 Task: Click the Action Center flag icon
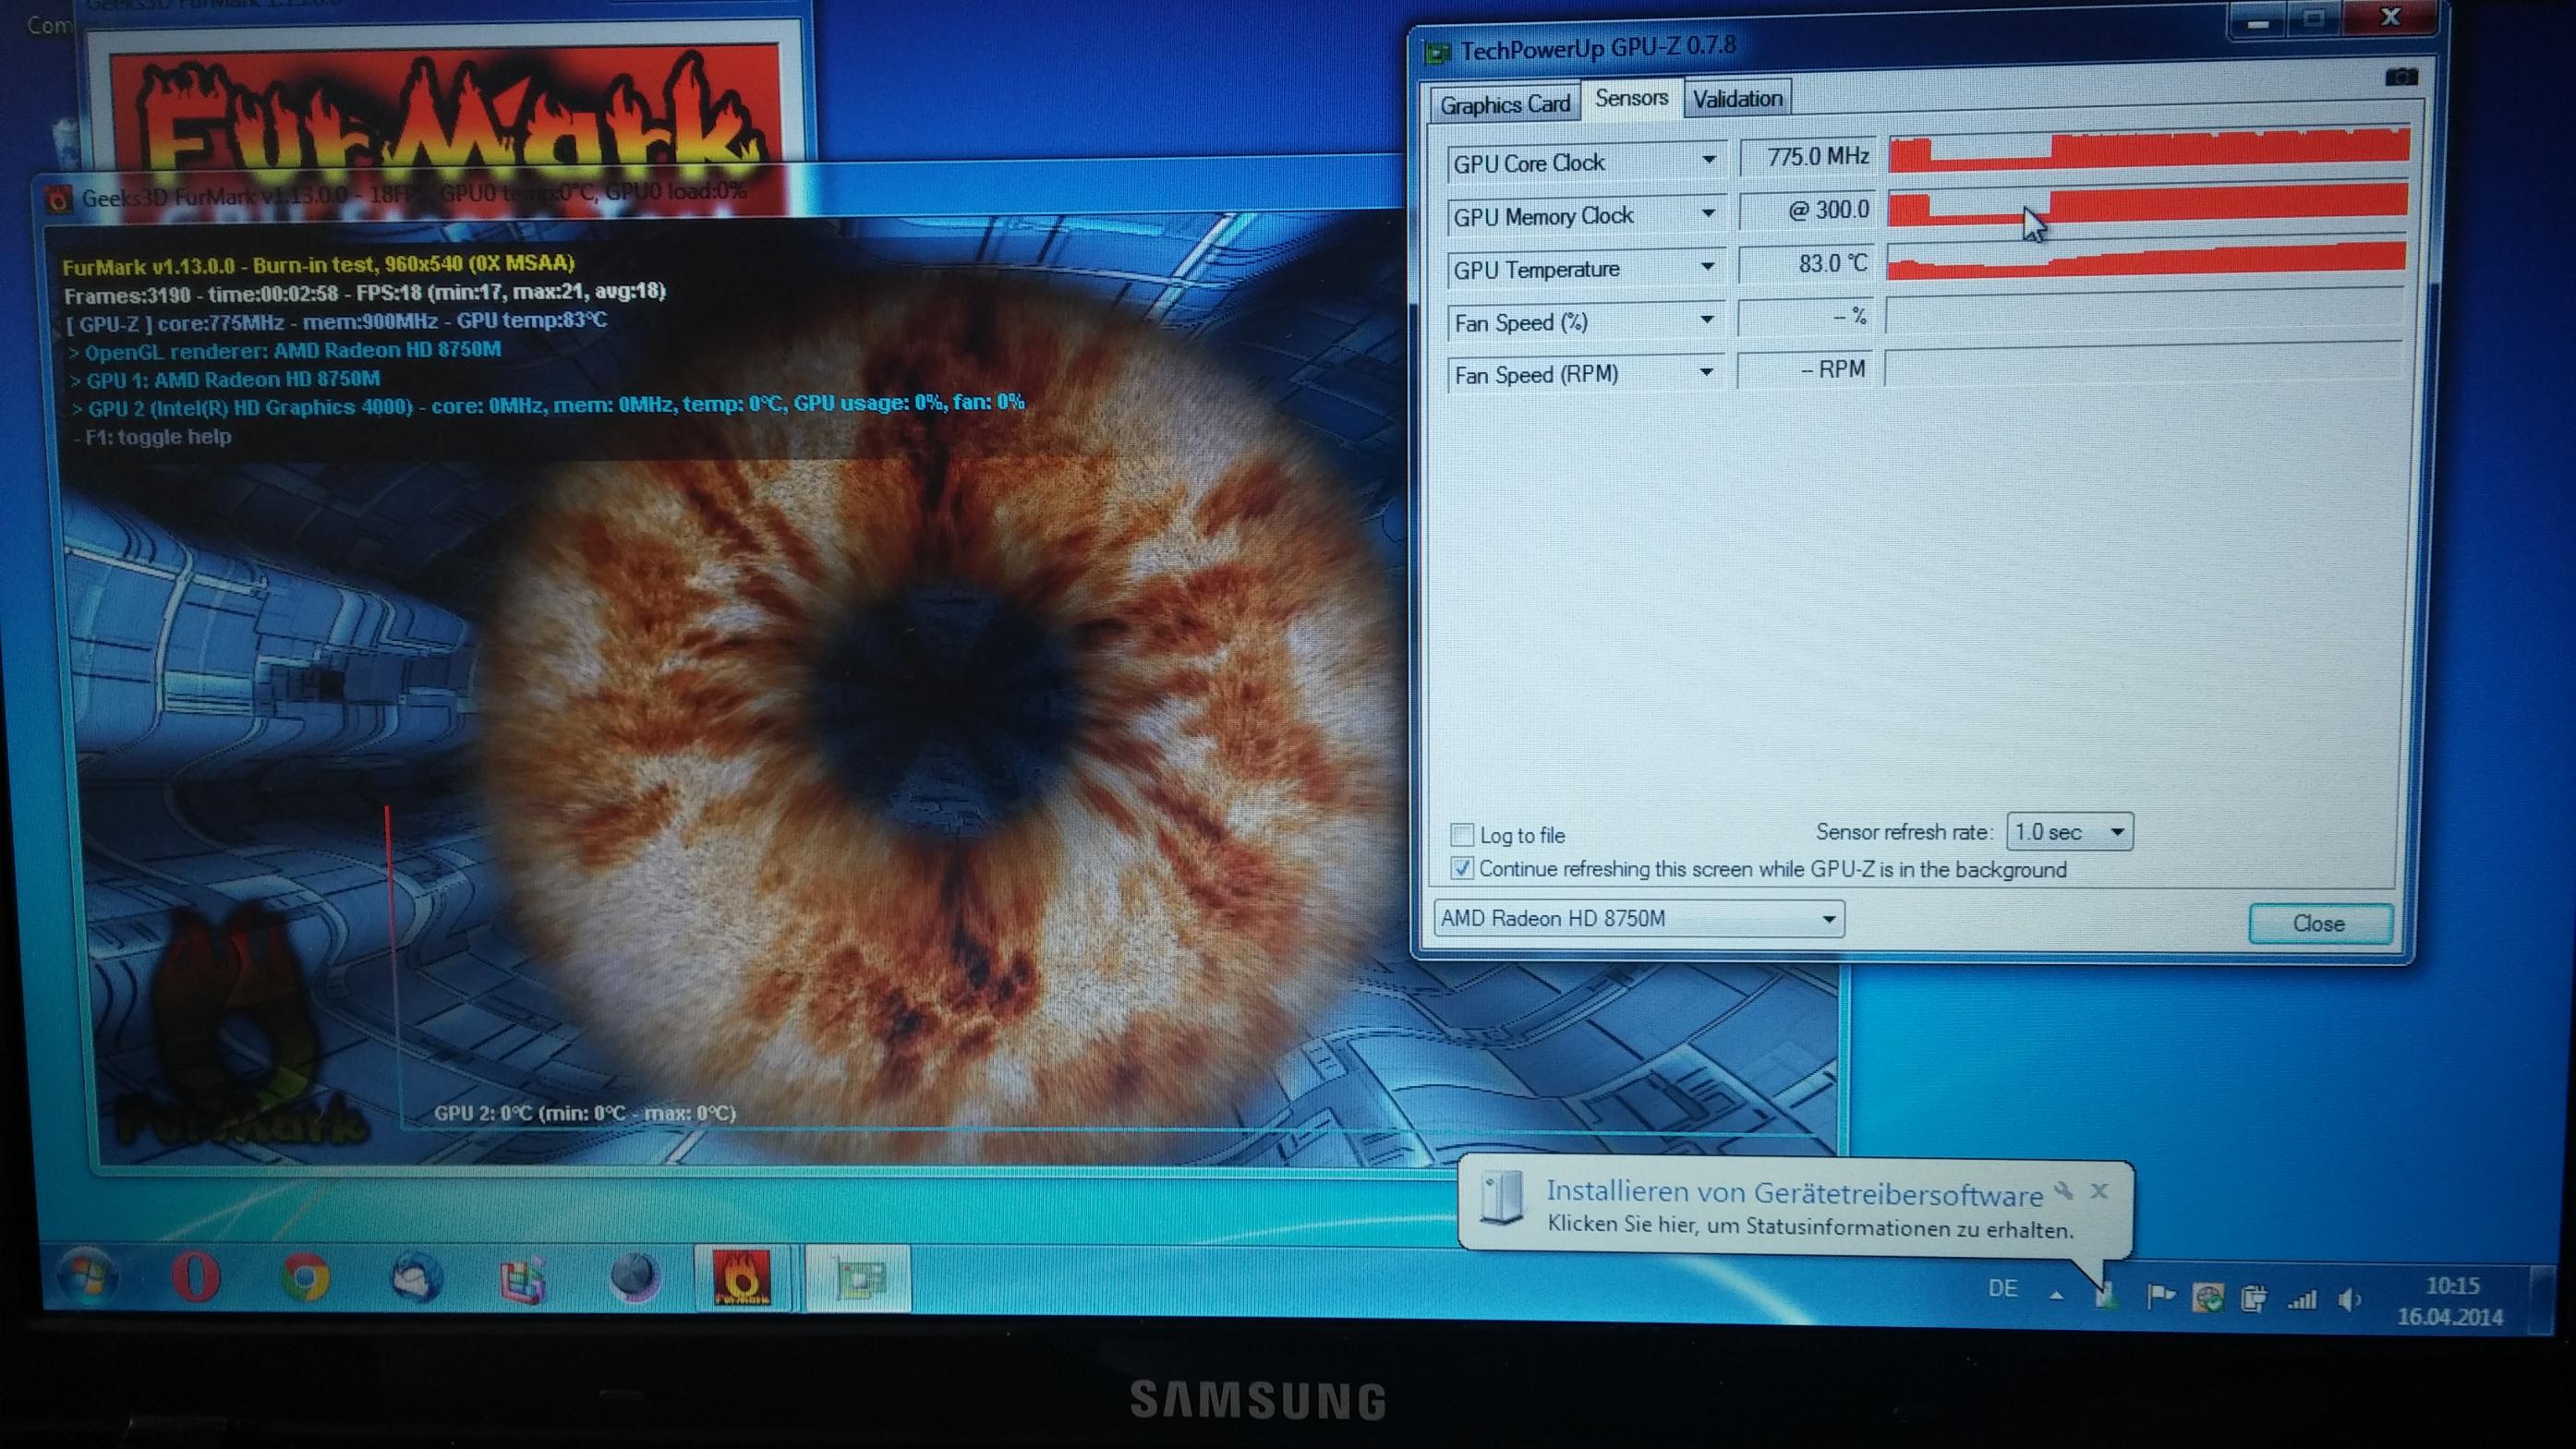pos(2160,1298)
